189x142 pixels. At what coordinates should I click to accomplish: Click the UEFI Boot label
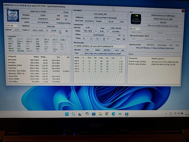151,45
